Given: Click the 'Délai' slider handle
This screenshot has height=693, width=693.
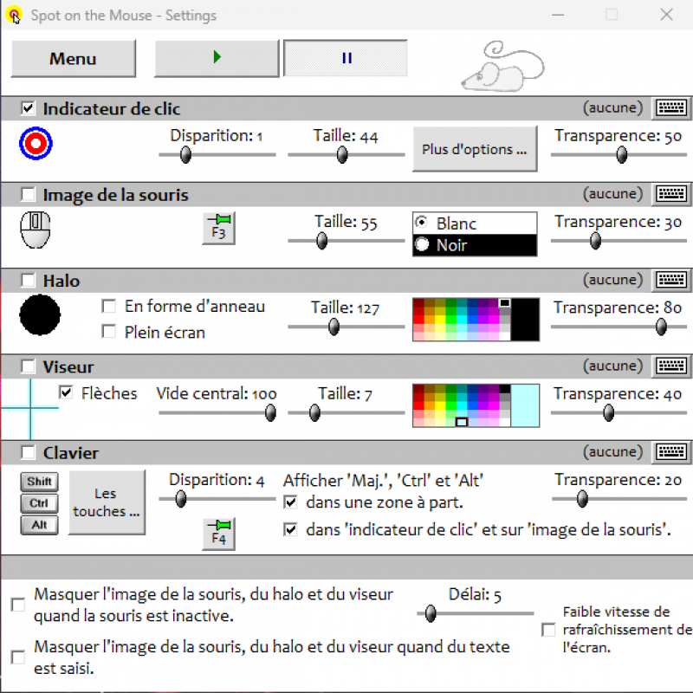Looking at the screenshot, I should 431,613.
